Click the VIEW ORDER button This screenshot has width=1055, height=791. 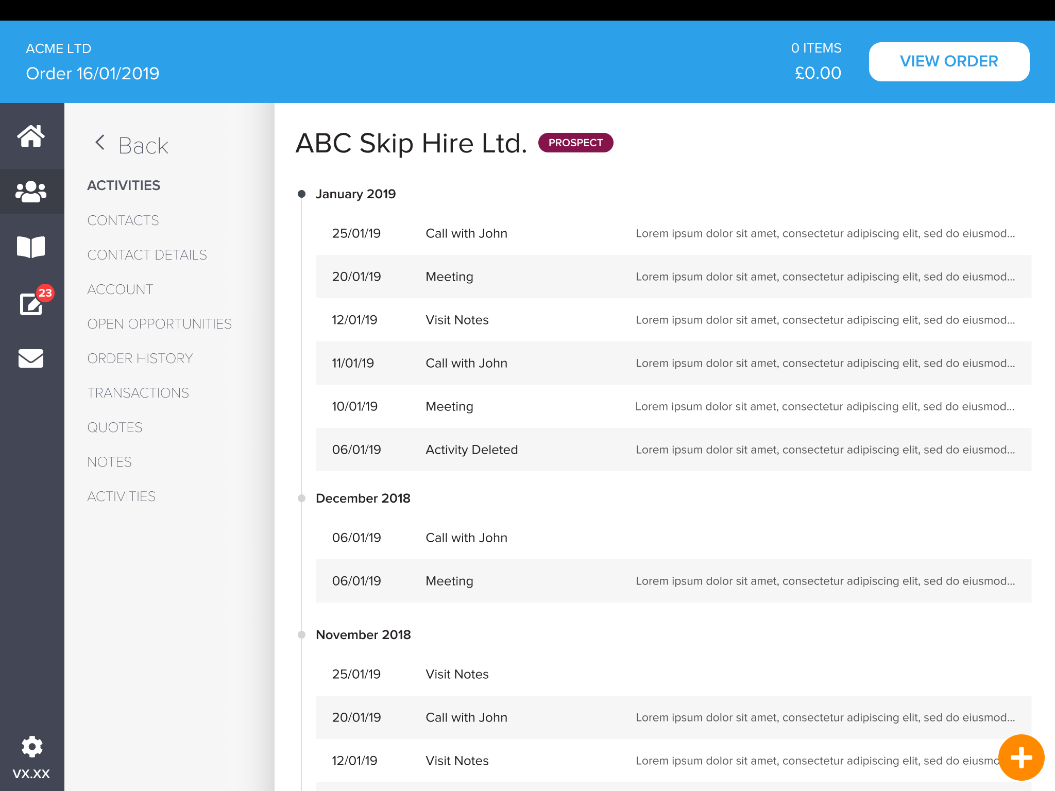[949, 61]
